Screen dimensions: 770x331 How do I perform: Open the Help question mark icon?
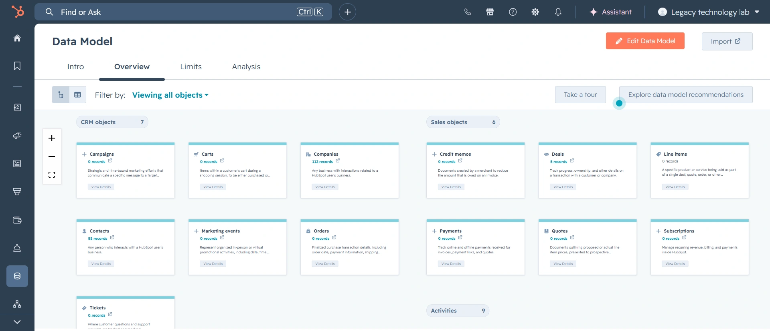[513, 12]
